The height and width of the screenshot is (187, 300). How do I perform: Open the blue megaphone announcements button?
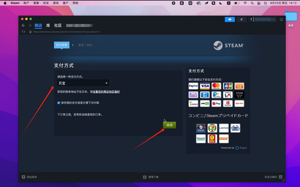pos(230,19)
